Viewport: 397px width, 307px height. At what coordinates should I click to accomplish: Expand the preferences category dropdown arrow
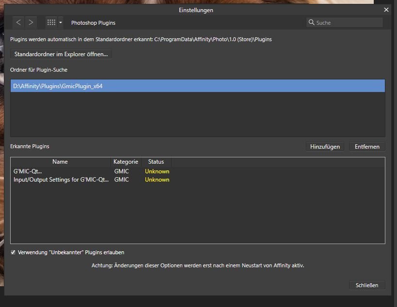coord(61,22)
